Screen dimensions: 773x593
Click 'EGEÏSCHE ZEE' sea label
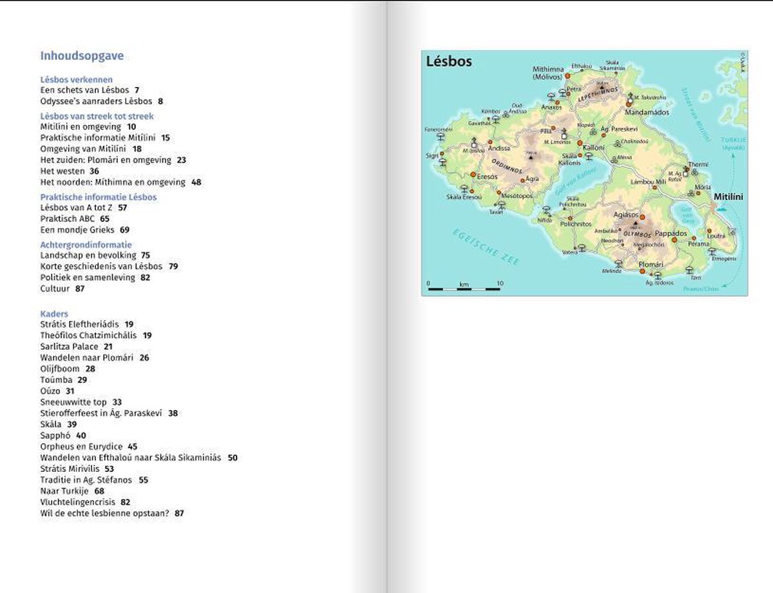[x=486, y=247]
